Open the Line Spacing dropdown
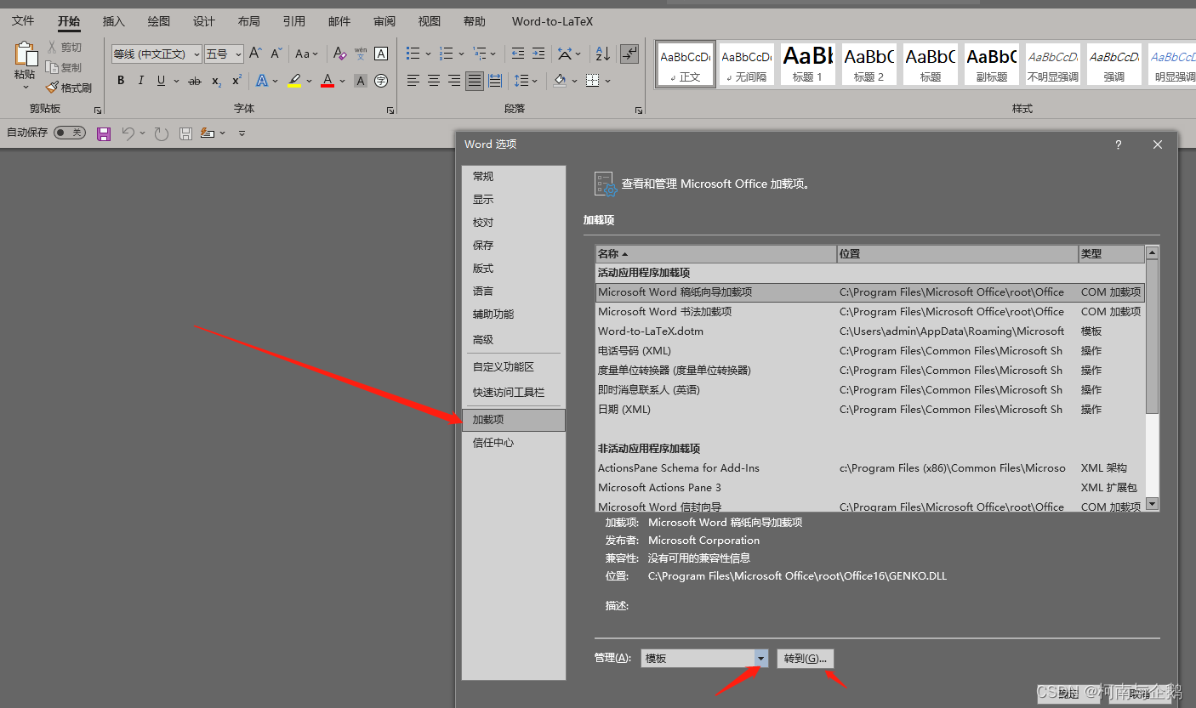This screenshot has height=708, width=1196. 526,81
